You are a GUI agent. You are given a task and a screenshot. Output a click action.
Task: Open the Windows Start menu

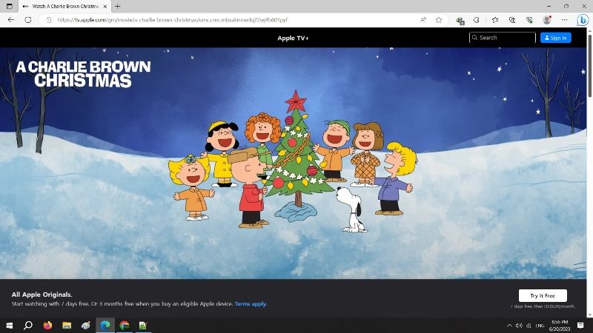coord(10,326)
